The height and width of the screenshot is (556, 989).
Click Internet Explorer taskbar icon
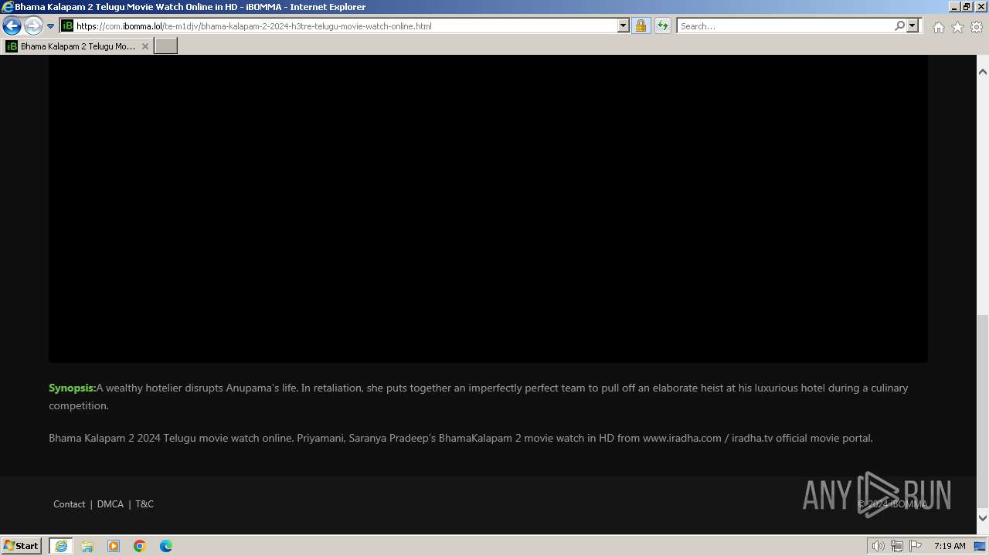coord(61,546)
